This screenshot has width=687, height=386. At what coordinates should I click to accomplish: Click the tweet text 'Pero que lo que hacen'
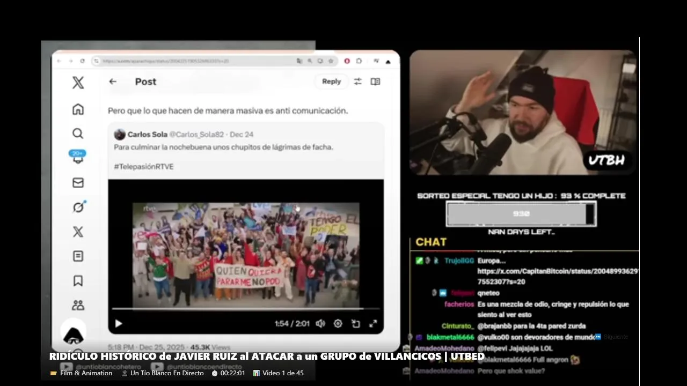pyautogui.click(x=228, y=111)
